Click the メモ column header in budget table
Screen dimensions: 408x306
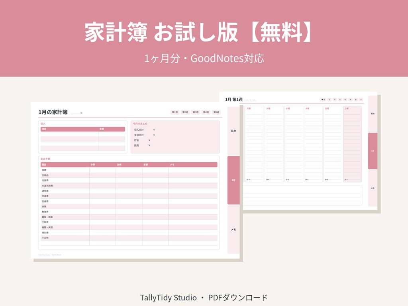pyautogui.click(x=172, y=165)
